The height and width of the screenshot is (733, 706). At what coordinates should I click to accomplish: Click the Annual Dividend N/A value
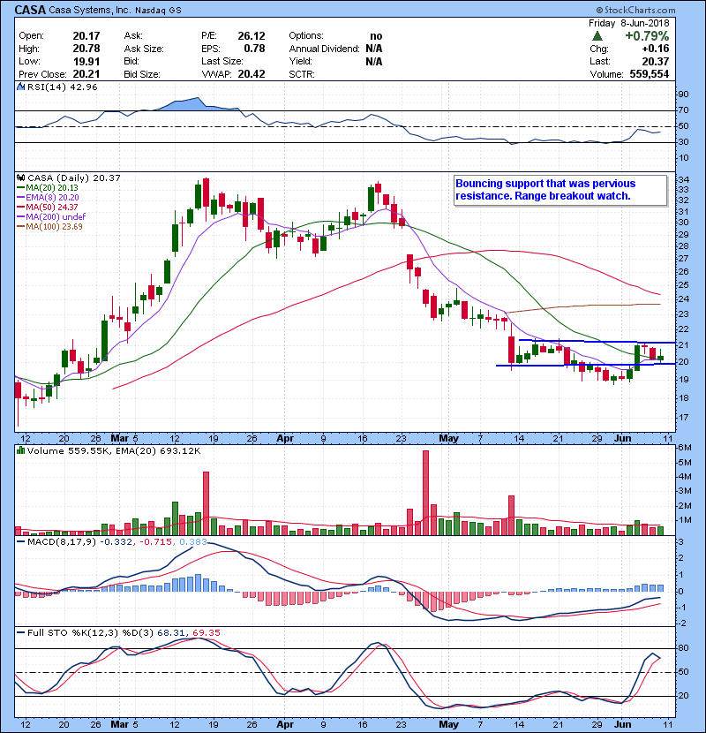tap(374, 49)
